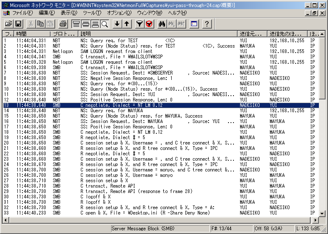Select frame 30 C logoff & X row
The image size is (328, 234).
tap(160, 197)
